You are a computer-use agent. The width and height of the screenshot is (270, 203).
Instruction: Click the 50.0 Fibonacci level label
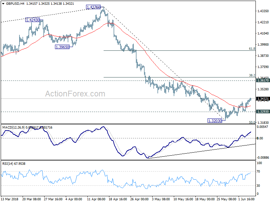point(252,122)
